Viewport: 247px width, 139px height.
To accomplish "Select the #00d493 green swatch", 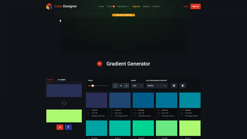I will [x=143, y=128].
